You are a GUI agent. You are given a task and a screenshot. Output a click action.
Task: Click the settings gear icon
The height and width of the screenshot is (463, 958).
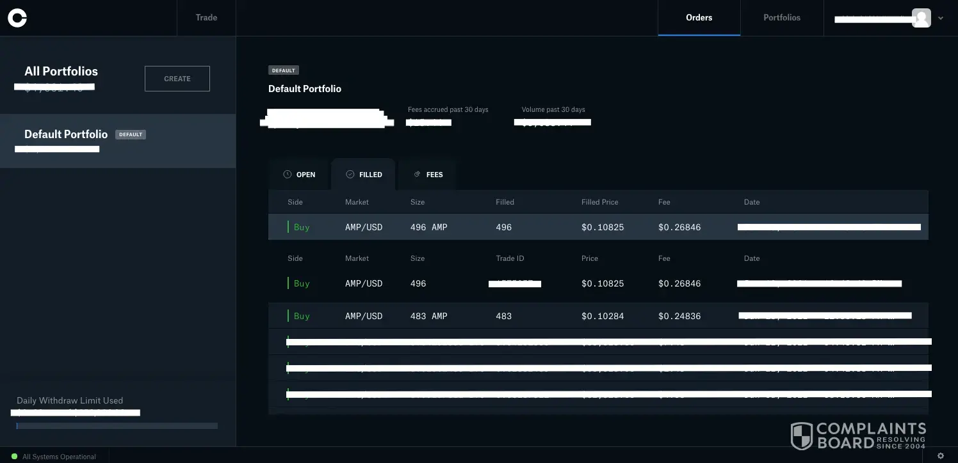click(940, 456)
